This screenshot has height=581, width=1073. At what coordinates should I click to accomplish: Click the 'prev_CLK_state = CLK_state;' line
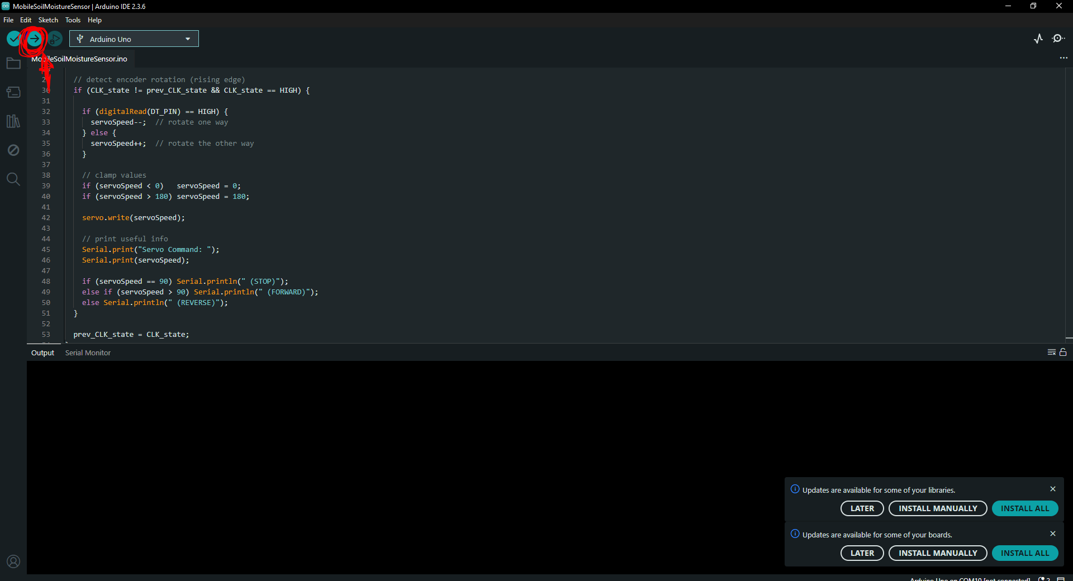point(131,335)
